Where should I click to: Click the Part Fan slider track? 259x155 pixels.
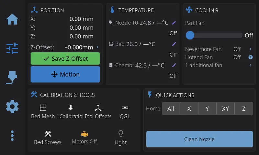214,35
